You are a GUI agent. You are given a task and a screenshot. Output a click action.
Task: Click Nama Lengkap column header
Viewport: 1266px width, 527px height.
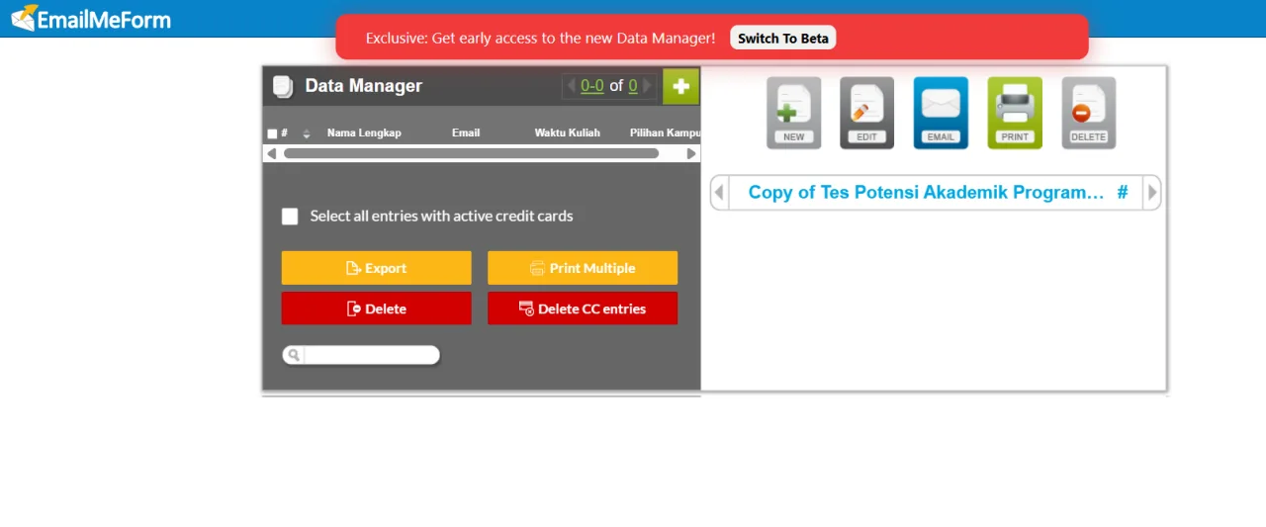pos(364,132)
